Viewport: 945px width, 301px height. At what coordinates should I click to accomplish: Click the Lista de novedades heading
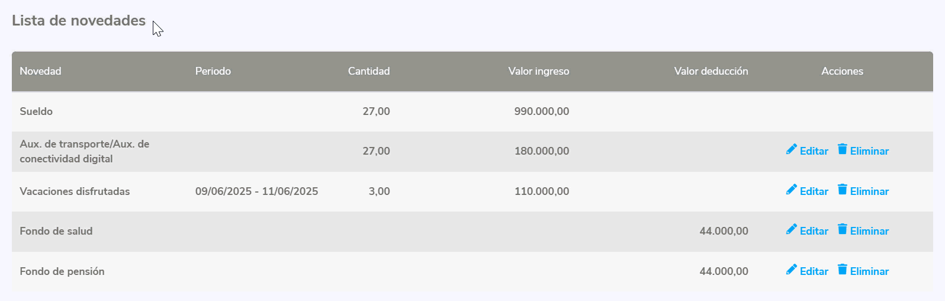point(79,21)
